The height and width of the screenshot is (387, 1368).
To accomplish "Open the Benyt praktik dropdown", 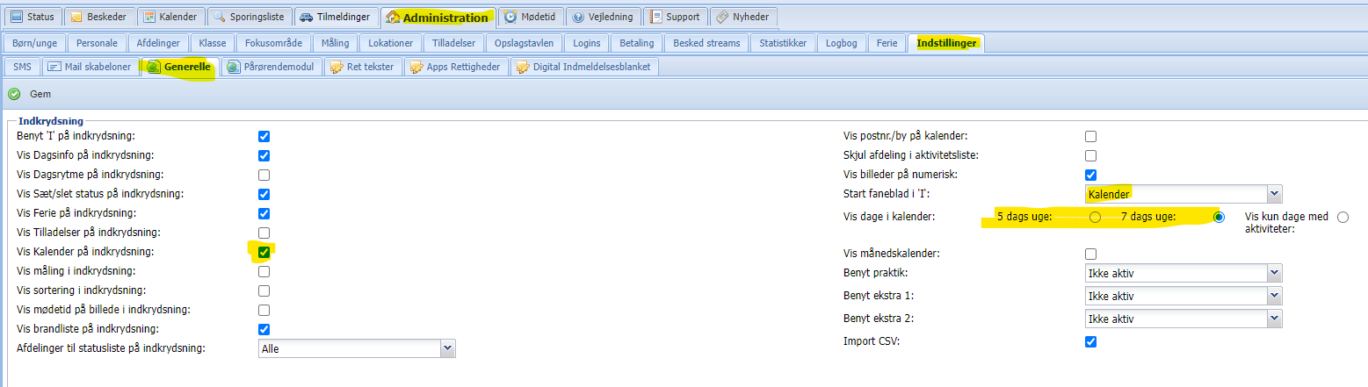I will point(1183,274).
